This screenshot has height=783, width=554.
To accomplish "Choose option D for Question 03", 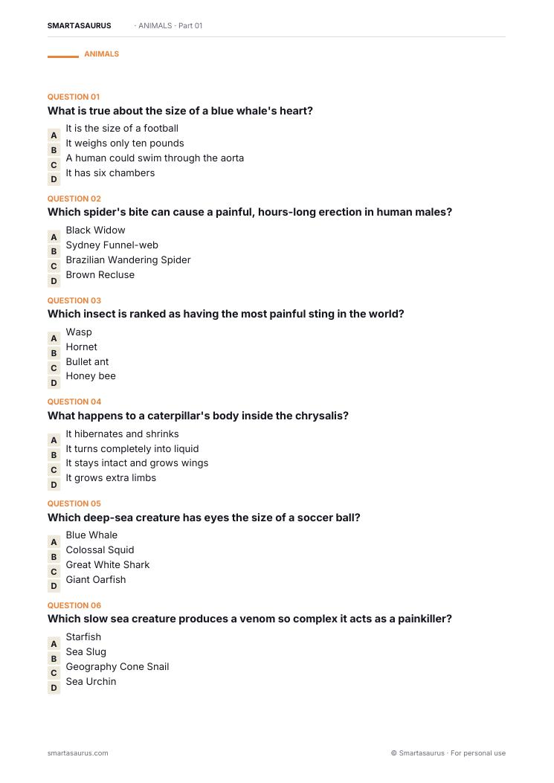I will (x=54, y=383).
